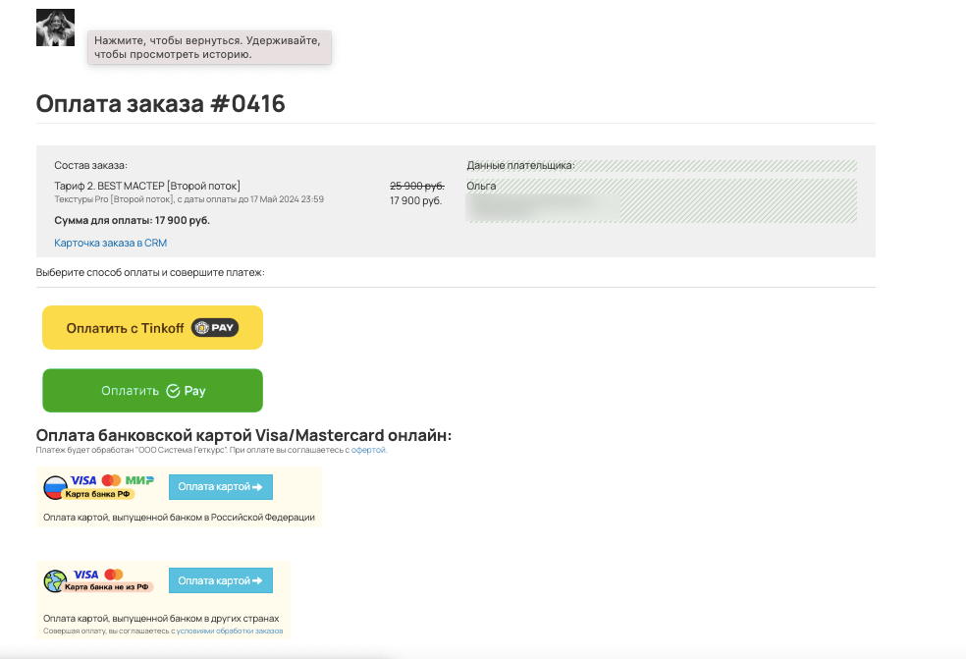Click 'Оплата картой' for non-Russian bank card

pos(221,580)
